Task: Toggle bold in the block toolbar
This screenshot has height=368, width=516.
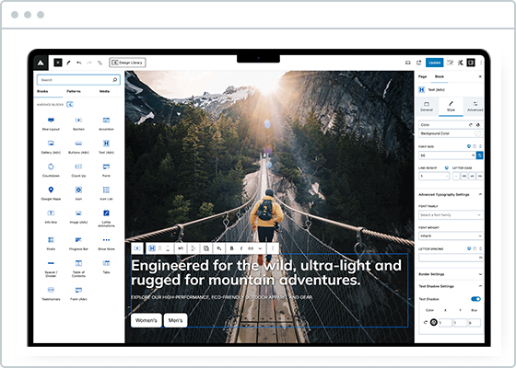Action: click(231, 248)
